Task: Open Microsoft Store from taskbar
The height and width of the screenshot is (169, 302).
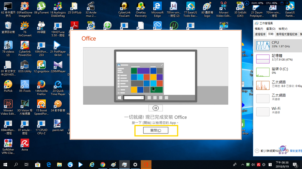Action: tap(37, 165)
